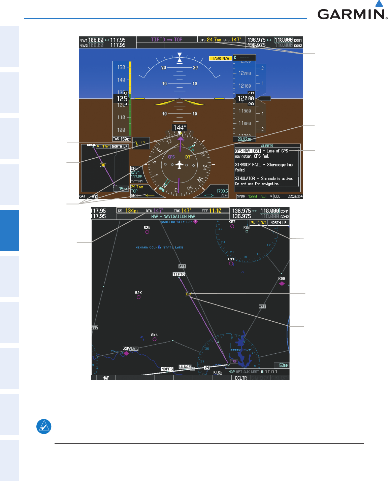
Task: Click the TIFTO → TOP leg in the navigation status box
Action: (x=167, y=40)
